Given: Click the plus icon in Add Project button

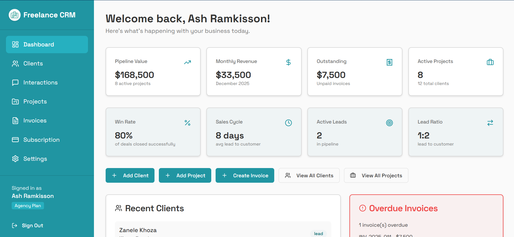Looking at the screenshot, I should coord(168,175).
